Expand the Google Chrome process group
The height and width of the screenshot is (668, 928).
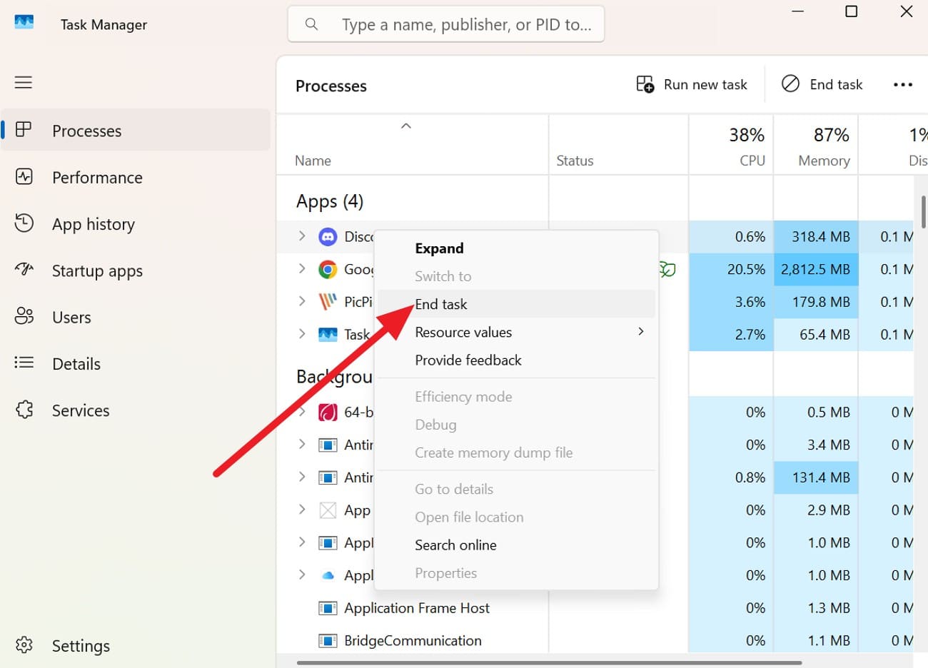point(301,269)
